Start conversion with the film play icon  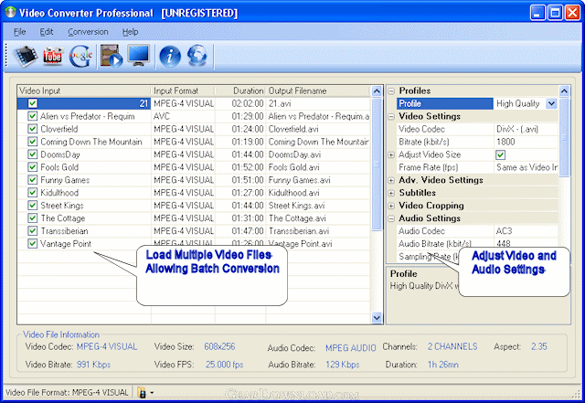[112, 57]
